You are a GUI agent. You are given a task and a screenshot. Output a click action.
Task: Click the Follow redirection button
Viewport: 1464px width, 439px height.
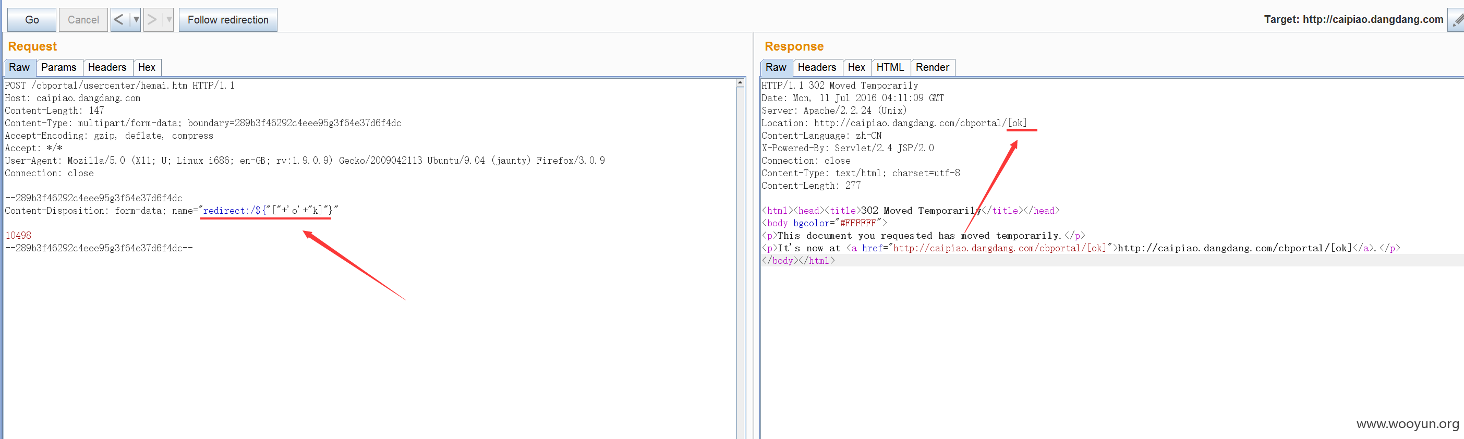[228, 20]
